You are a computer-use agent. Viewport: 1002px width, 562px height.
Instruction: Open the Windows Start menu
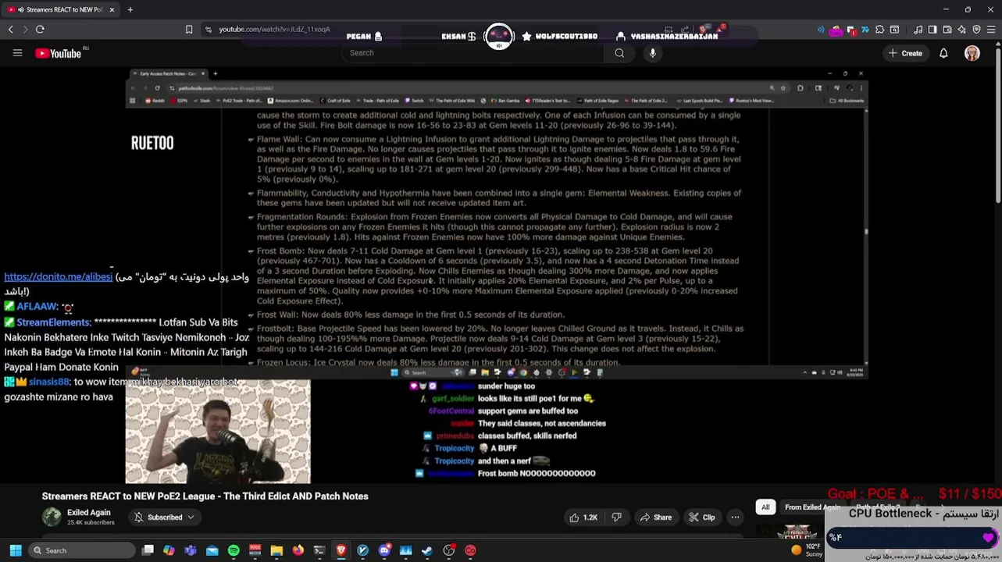pyautogui.click(x=16, y=551)
